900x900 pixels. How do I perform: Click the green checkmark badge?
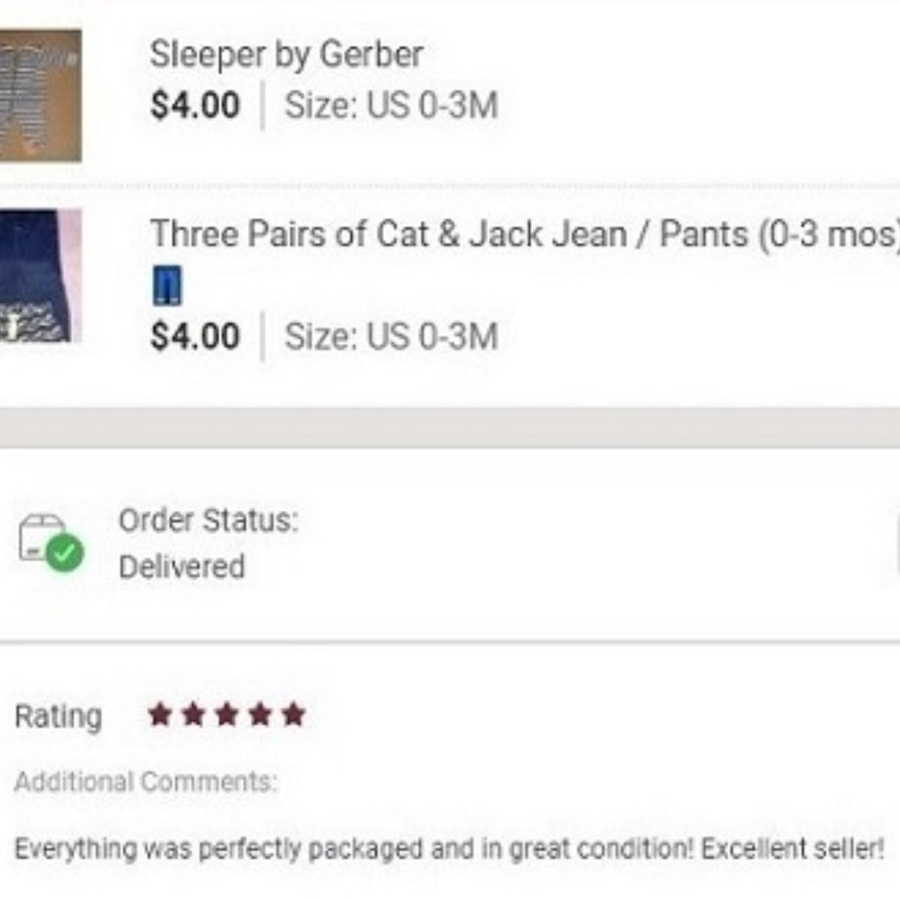point(65,553)
